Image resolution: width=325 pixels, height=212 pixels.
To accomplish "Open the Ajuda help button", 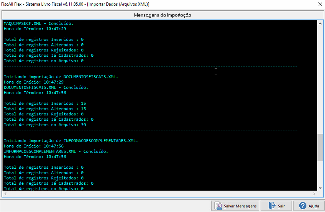I will point(309,206).
